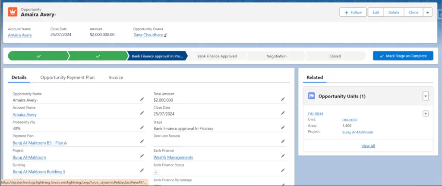Viewport: 442px width, 186px height.
Task: Open the dropdown next to Clone button
Action: click(x=427, y=13)
